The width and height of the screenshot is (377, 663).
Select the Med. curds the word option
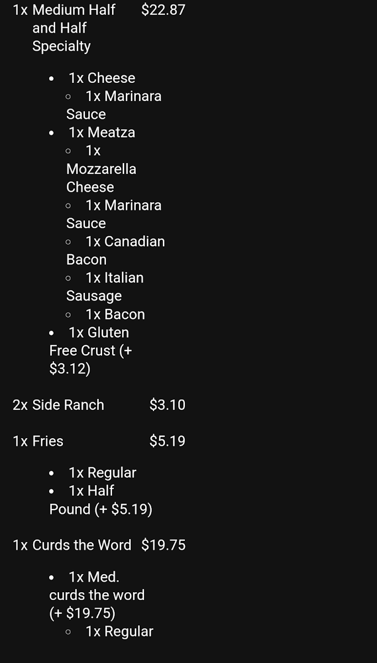[x=97, y=595]
